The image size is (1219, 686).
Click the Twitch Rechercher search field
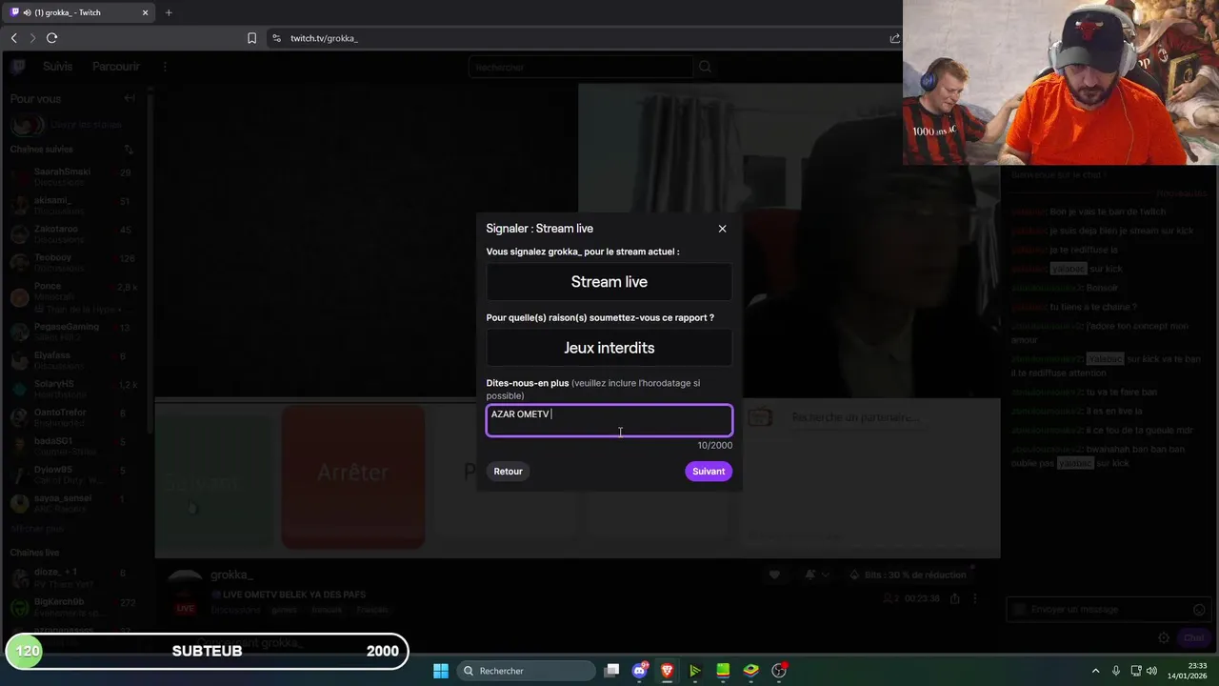tap(580, 67)
